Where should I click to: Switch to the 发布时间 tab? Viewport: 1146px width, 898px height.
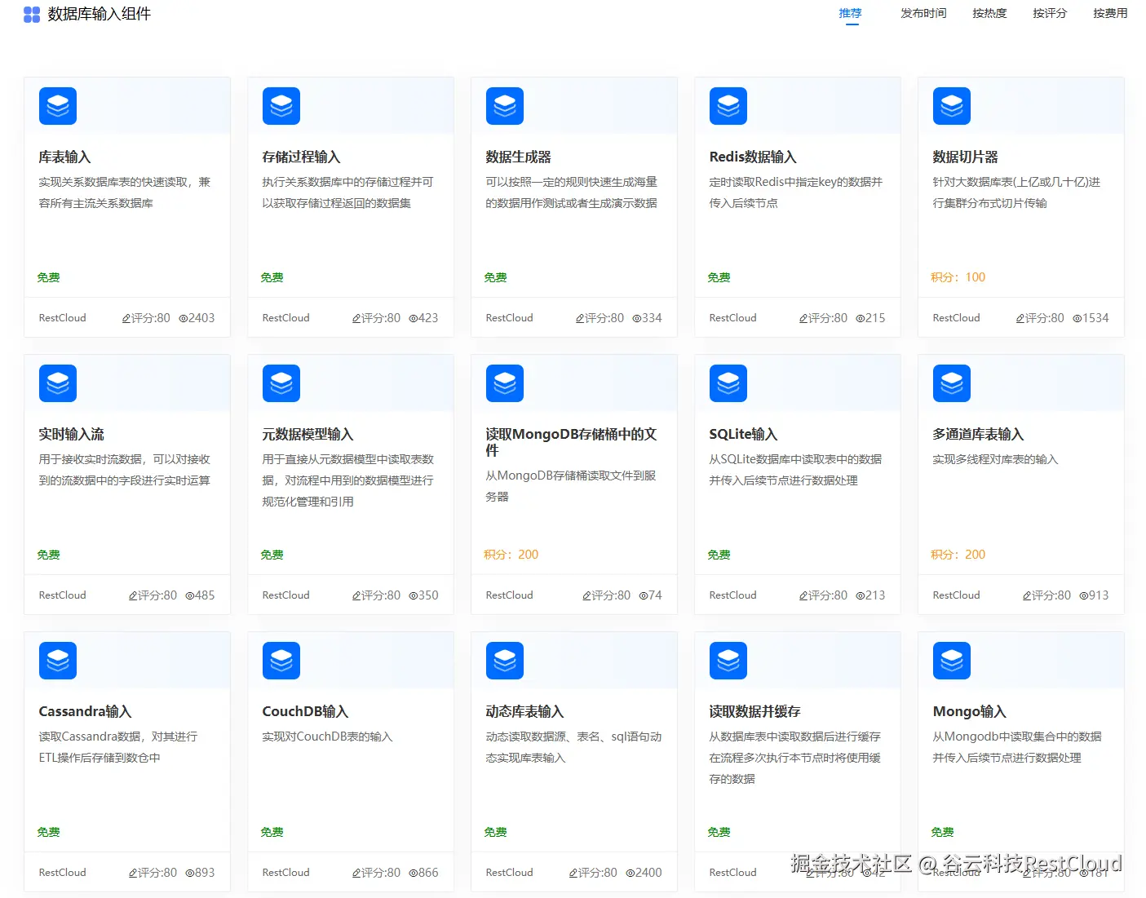[x=923, y=13]
